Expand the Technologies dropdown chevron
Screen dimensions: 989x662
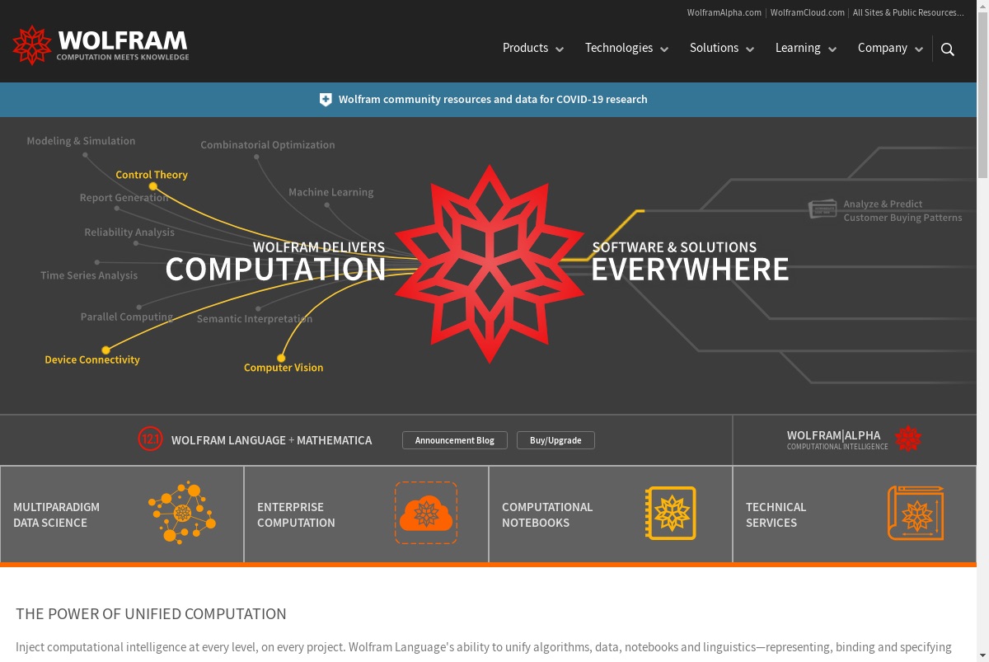click(664, 49)
